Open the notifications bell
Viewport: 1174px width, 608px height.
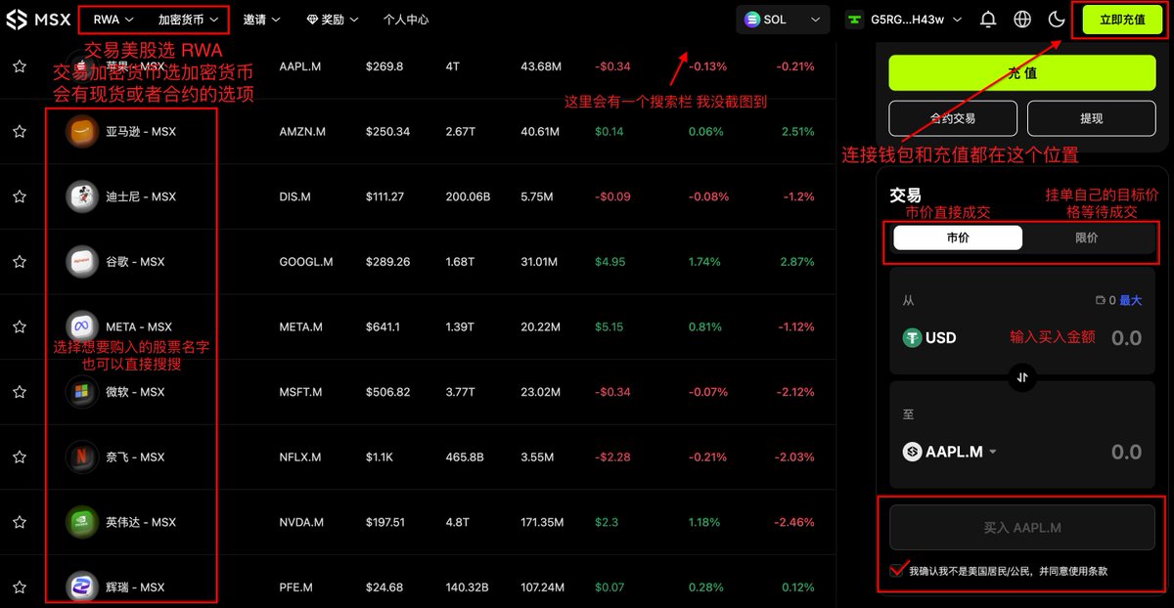[988, 20]
